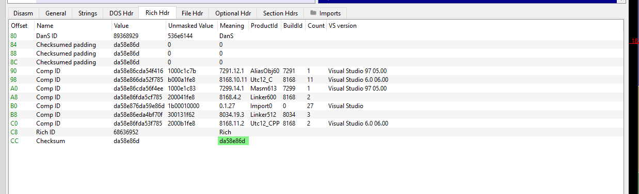Click build ID 7299 cell

click(289, 89)
